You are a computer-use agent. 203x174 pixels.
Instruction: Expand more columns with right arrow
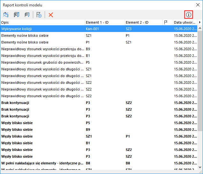coord(200,22)
